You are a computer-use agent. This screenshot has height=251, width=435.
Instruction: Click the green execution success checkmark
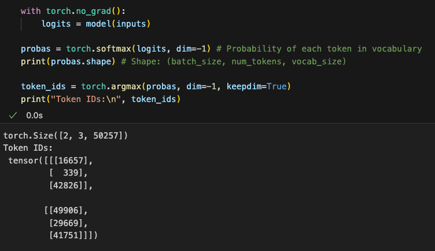tap(12, 115)
